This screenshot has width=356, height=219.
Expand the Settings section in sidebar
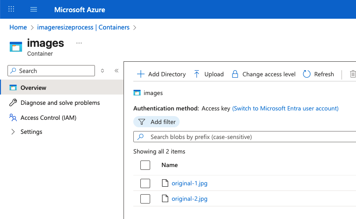[x=13, y=132]
